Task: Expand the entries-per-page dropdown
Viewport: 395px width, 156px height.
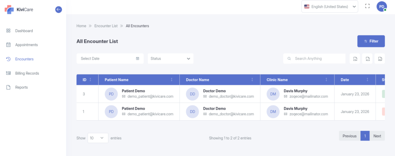Action: pyautogui.click(x=98, y=138)
